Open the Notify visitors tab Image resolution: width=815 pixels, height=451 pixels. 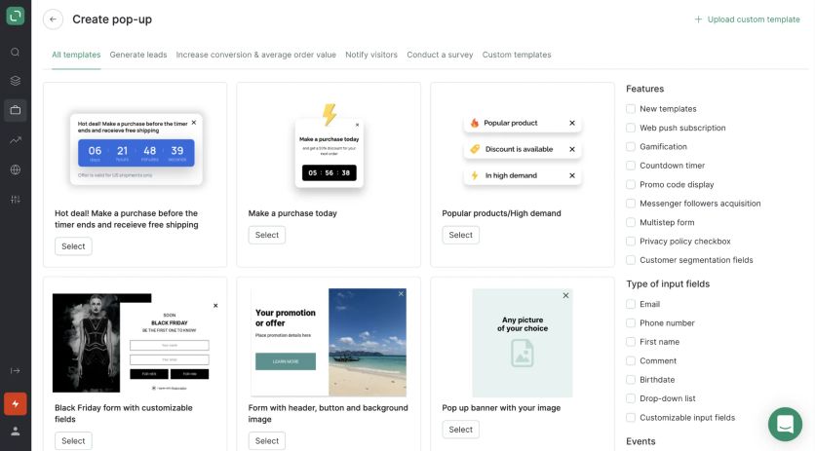[x=371, y=55]
